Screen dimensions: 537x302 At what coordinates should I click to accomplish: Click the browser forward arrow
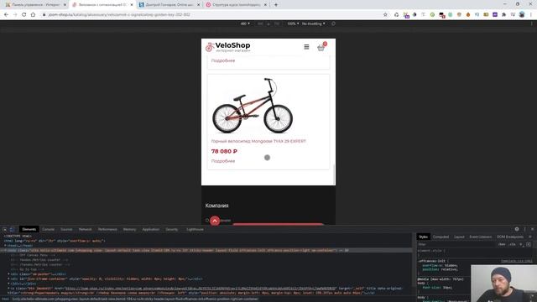coord(15,15)
